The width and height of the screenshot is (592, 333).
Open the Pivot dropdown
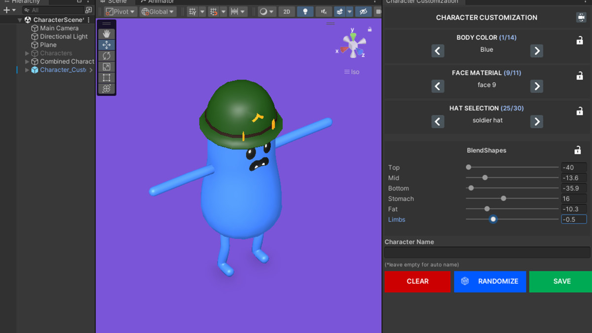(120, 11)
